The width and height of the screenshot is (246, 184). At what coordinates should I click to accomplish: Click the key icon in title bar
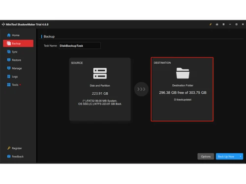click(x=211, y=25)
